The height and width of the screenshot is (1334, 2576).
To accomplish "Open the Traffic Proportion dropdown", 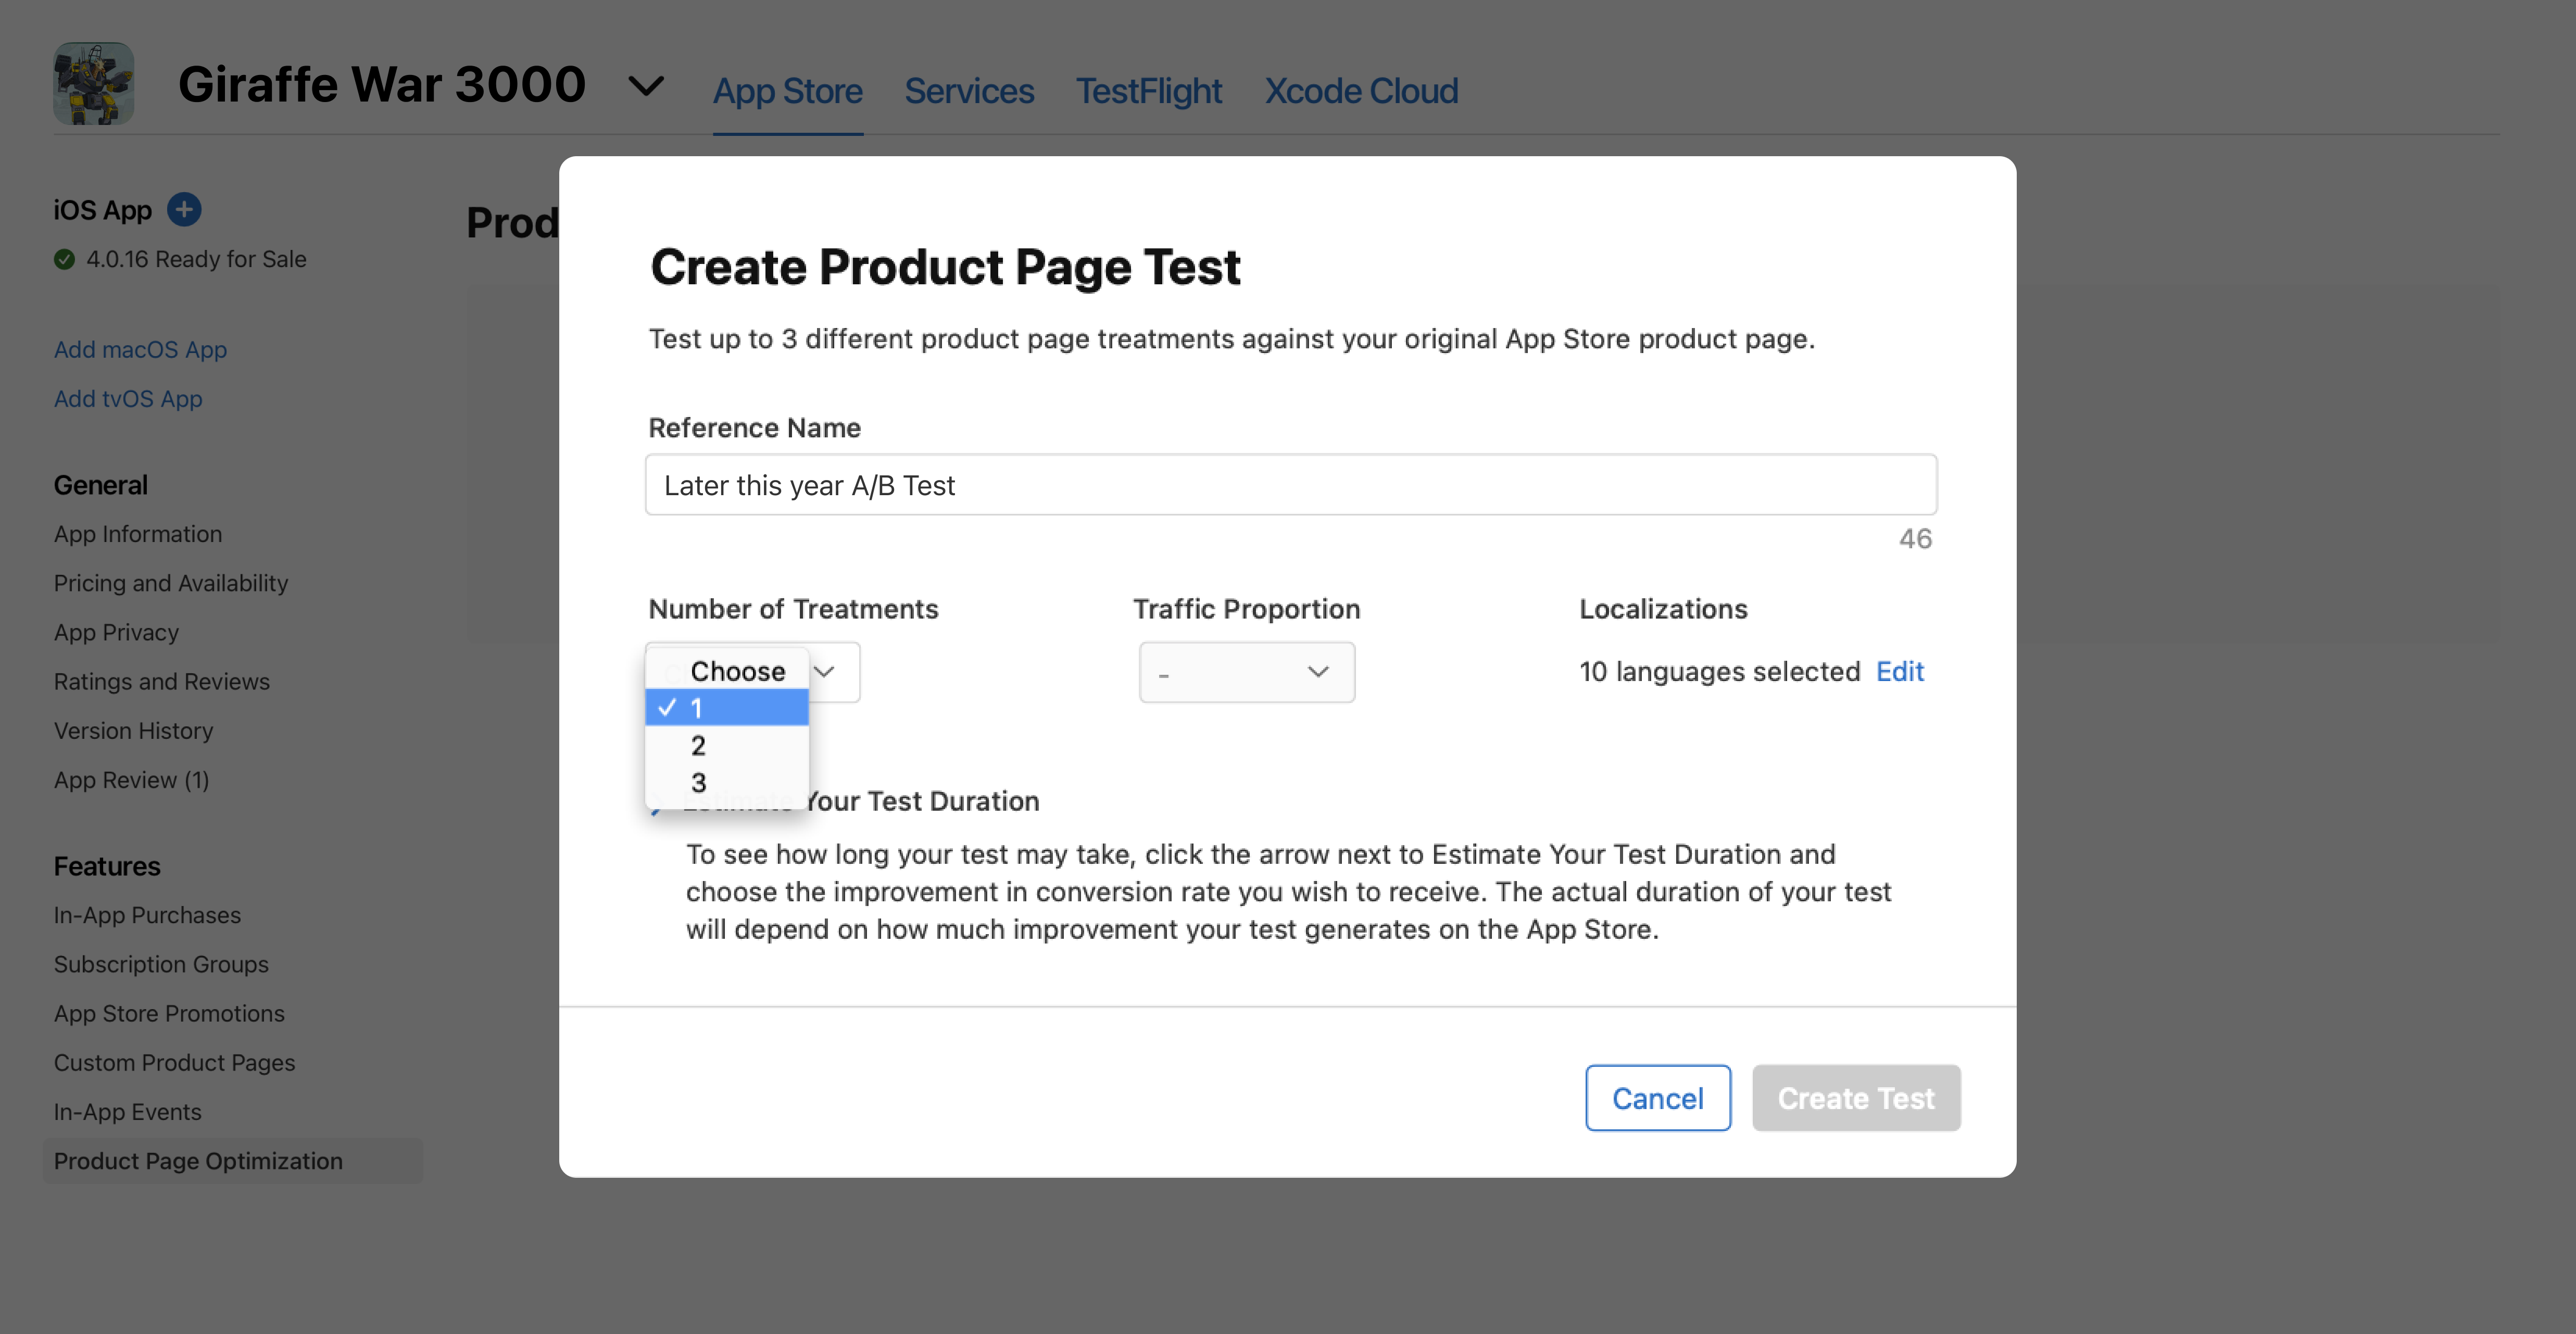I will tap(1247, 672).
